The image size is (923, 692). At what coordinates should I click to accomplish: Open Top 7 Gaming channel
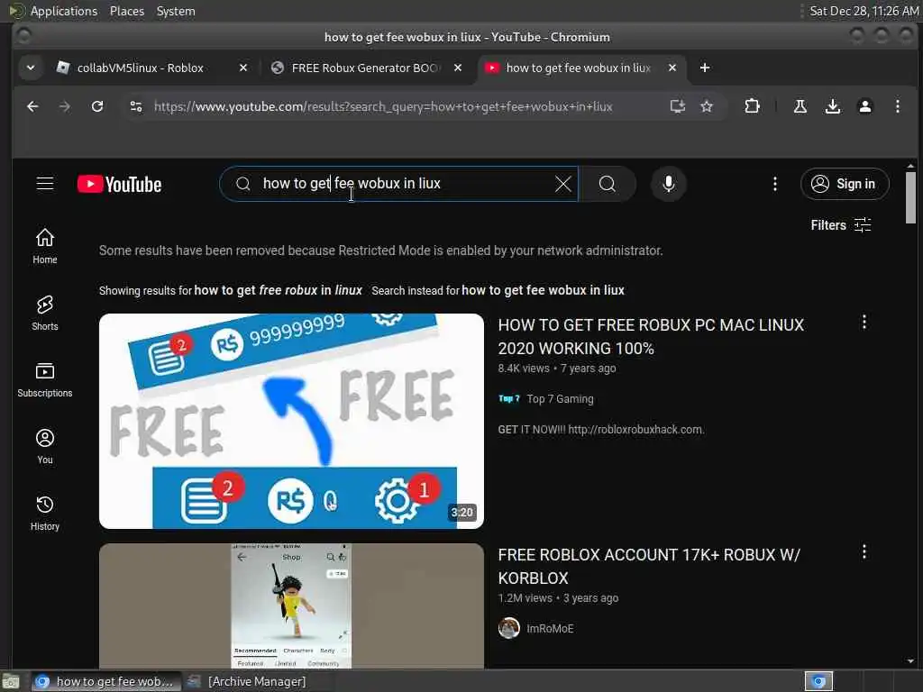click(560, 399)
